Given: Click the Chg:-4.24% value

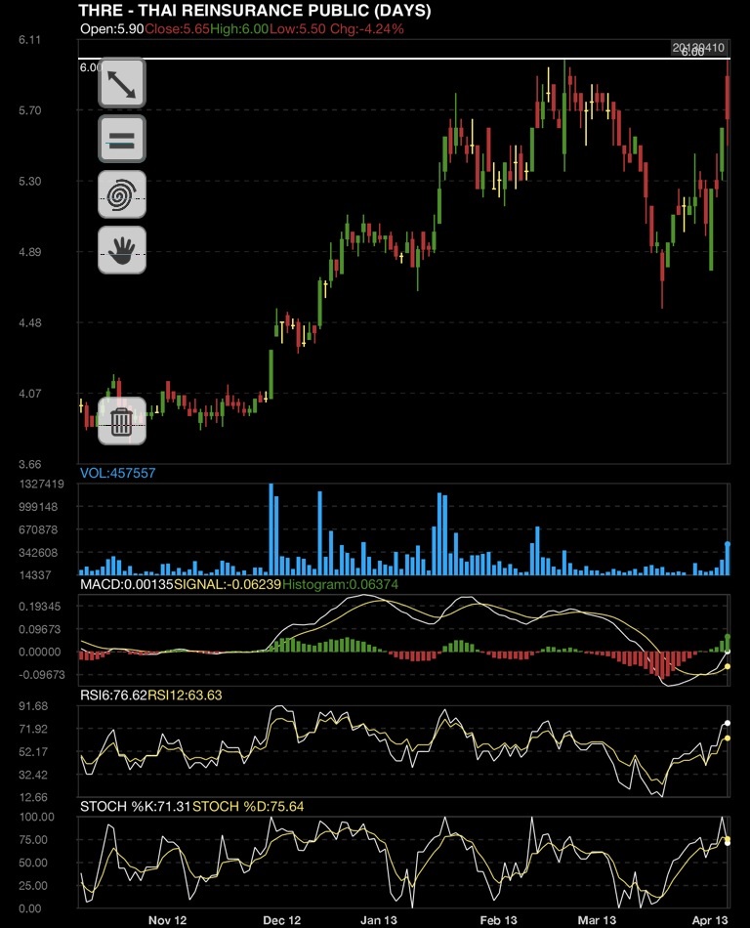Looking at the screenshot, I should 367,29.
